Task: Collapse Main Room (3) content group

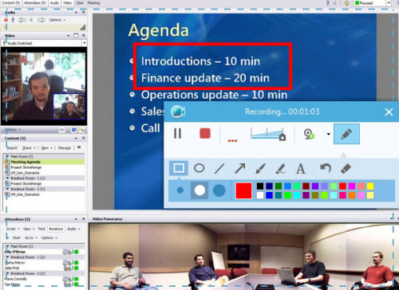Action: click(x=7, y=156)
